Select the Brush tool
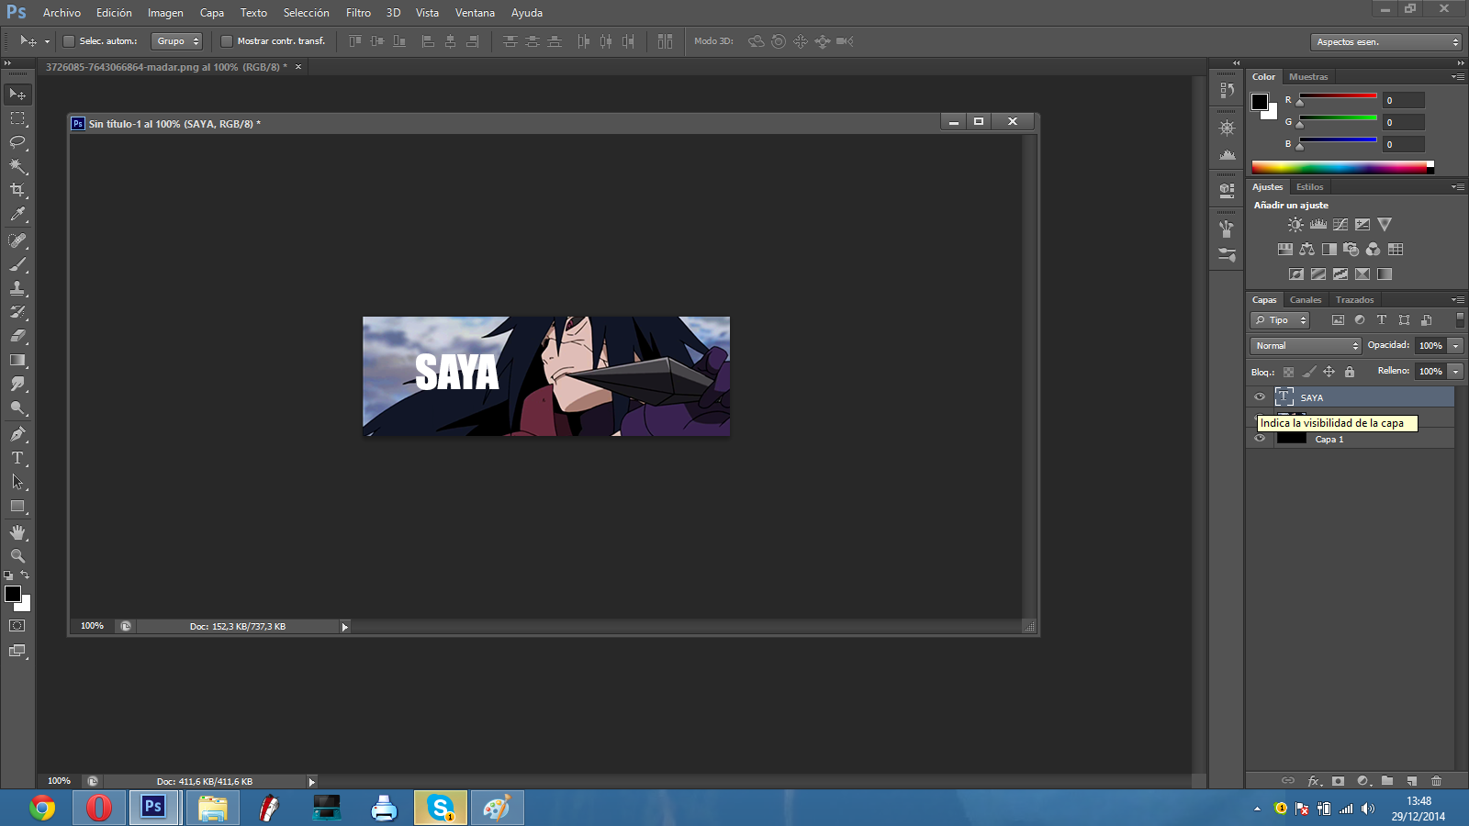The width and height of the screenshot is (1469, 826). click(17, 264)
